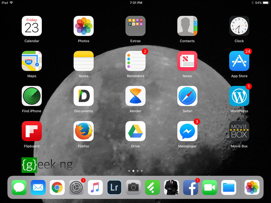Launch Xender

(x=135, y=96)
